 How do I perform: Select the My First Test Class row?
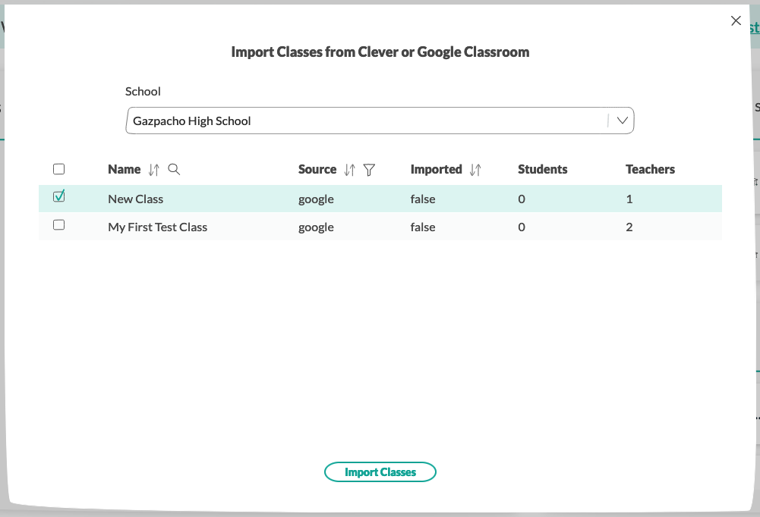click(228, 227)
